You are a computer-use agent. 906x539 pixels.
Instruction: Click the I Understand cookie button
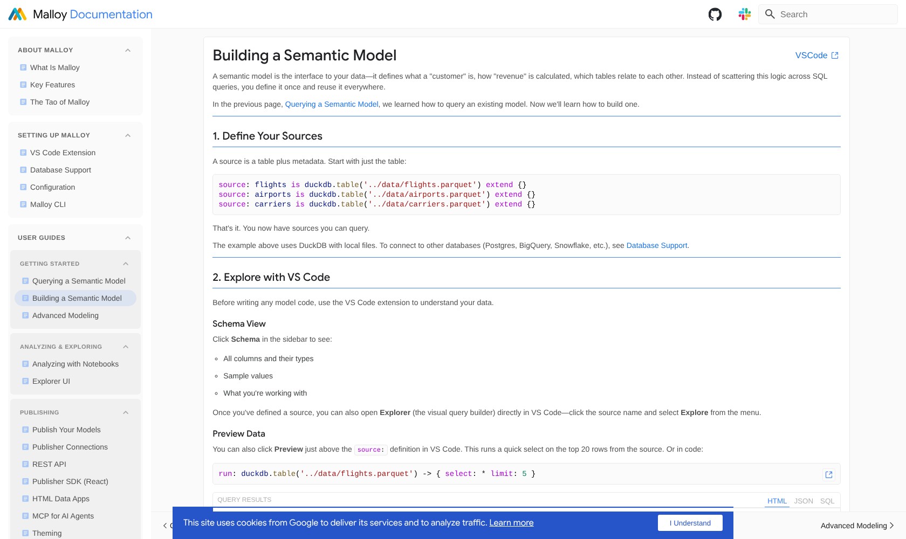click(690, 523)
